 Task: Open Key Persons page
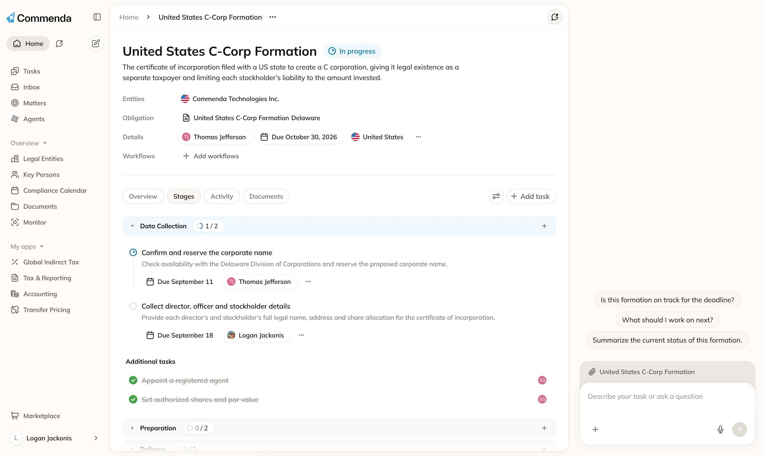pos(35,174)
